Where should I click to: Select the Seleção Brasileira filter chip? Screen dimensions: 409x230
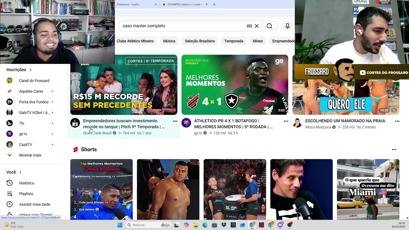[x=200, y=41]
